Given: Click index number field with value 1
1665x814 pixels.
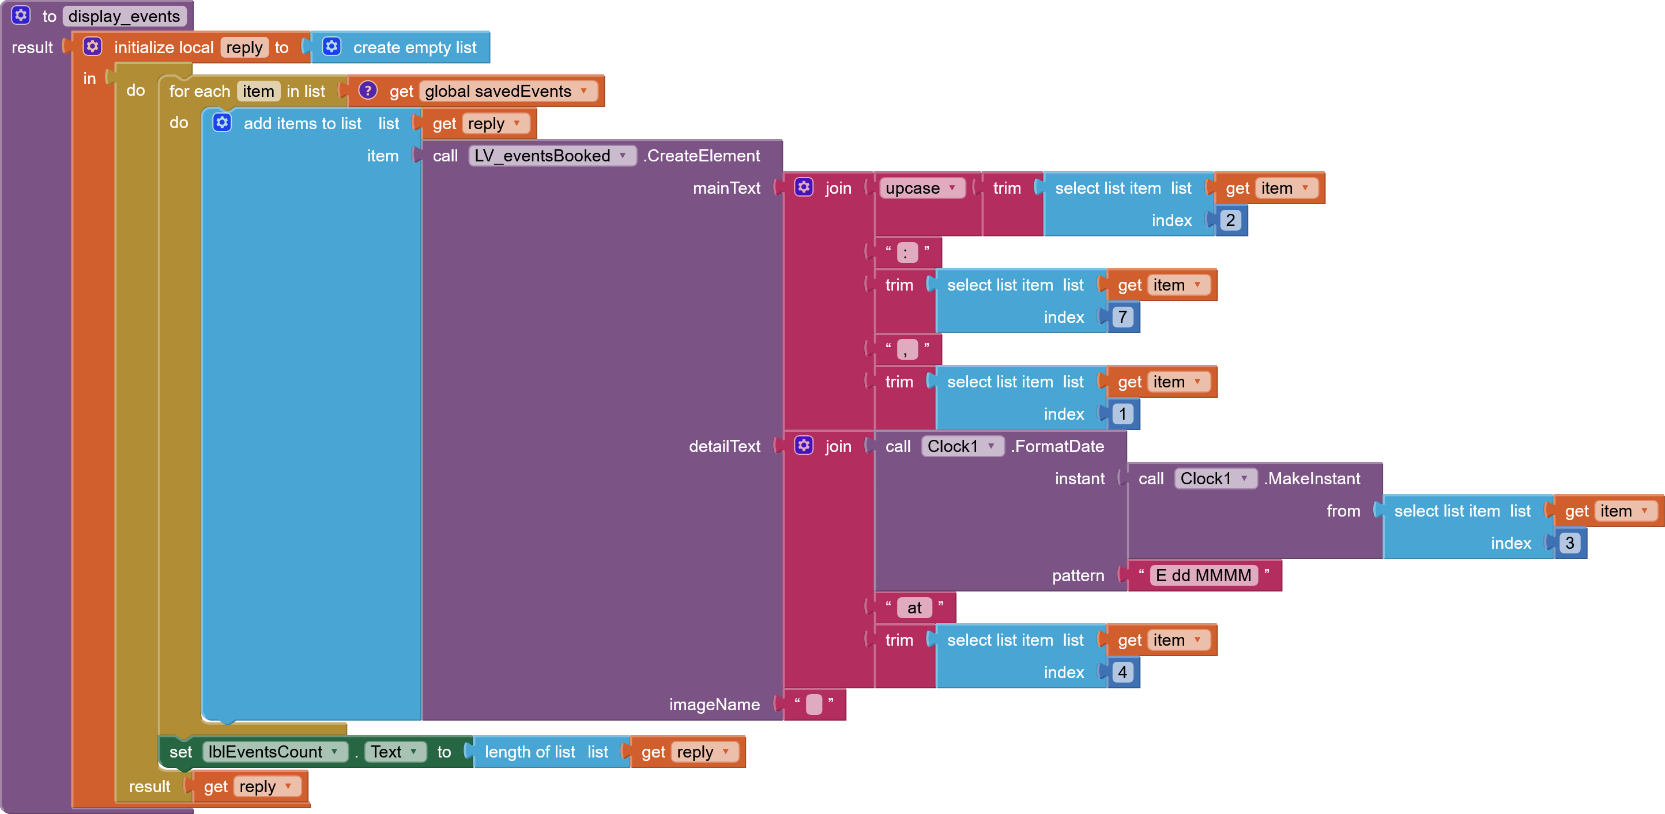Looking at the screenshot, I should (1122, 414).
